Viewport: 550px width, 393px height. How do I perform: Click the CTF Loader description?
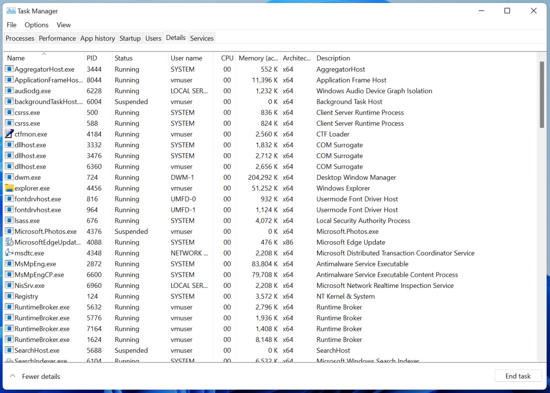click(333, 134)
